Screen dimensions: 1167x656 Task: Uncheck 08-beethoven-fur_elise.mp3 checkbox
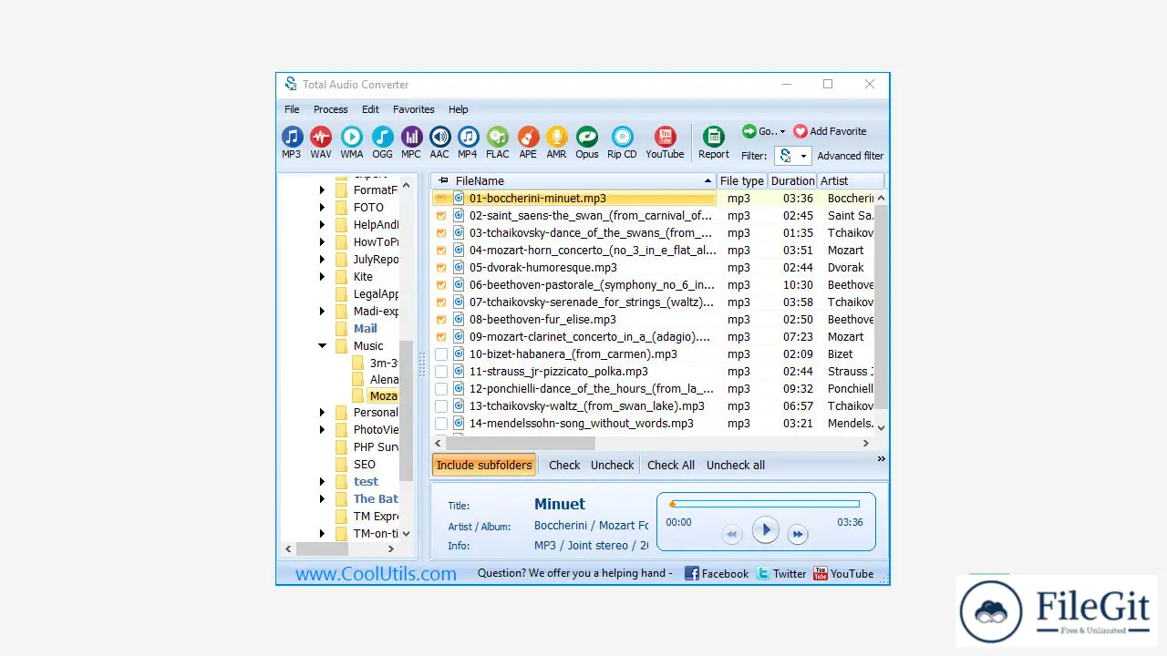pos(441,319)
